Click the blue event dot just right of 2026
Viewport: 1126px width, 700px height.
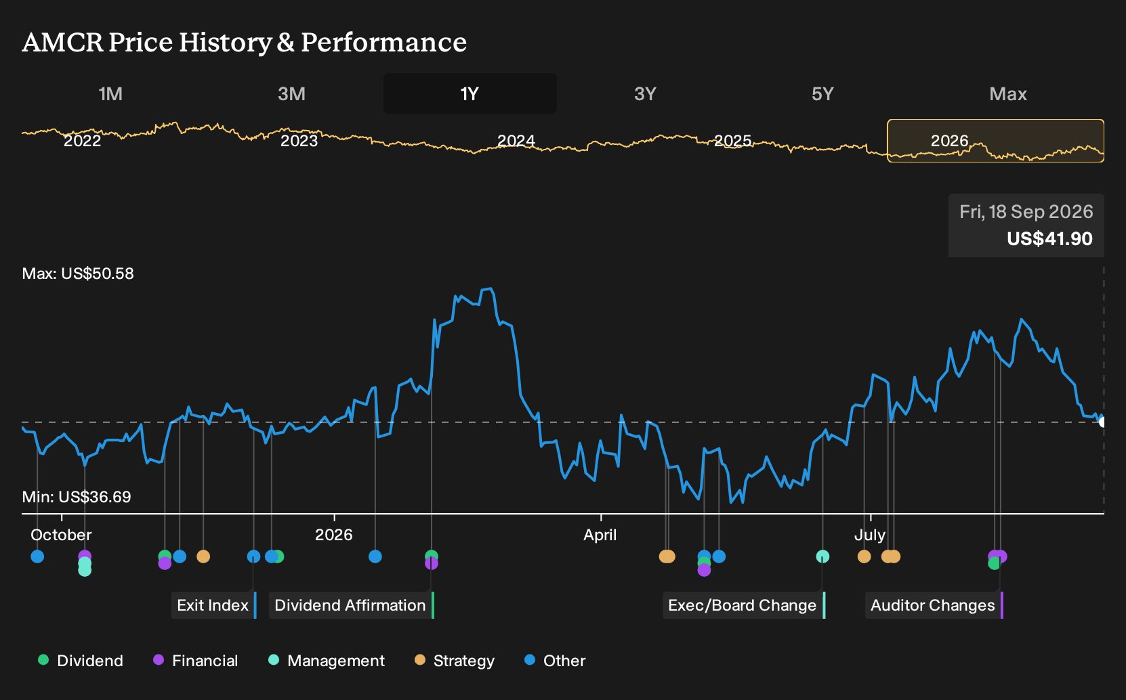click(x=375, y=556)
